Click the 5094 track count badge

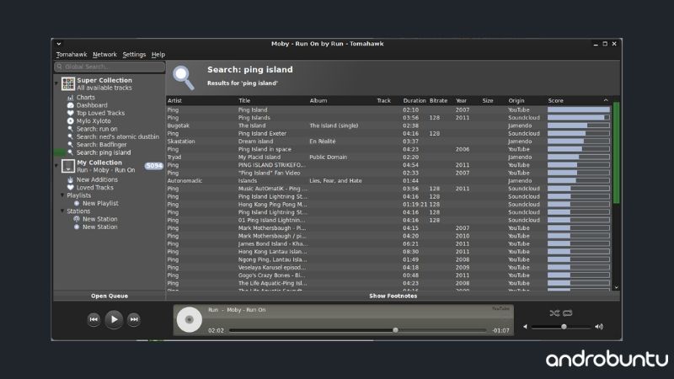click(153, 166)
